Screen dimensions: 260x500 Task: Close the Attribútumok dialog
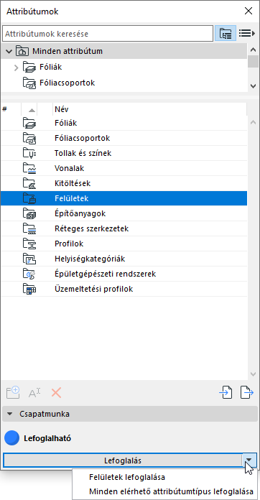249,11
